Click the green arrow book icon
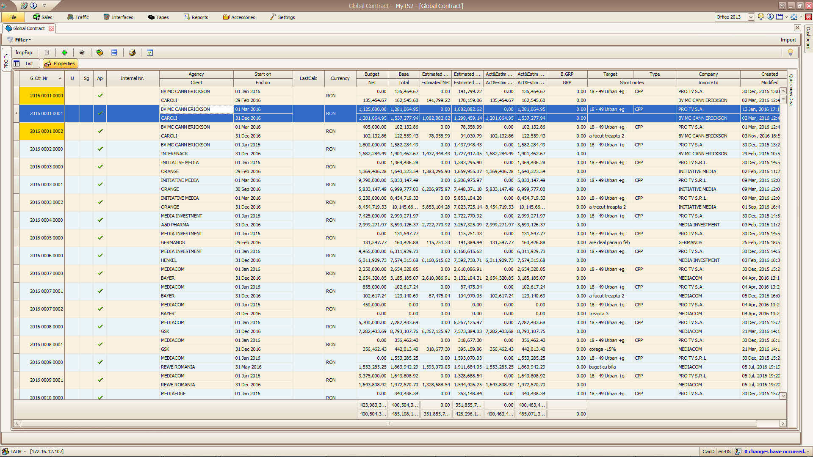Image resolution: width=813 pixels, height=457 pixels. (100, 52)
